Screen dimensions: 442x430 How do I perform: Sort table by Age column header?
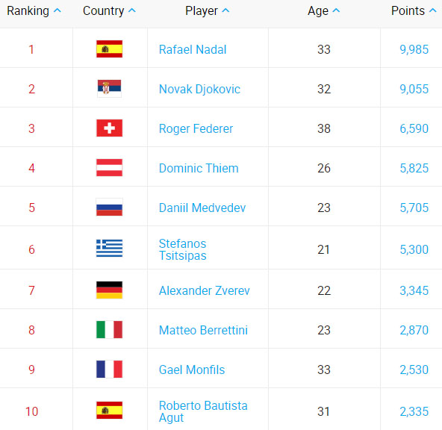coord(323,11)
